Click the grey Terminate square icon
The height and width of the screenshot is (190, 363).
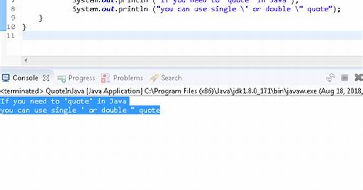coord(344,78)
